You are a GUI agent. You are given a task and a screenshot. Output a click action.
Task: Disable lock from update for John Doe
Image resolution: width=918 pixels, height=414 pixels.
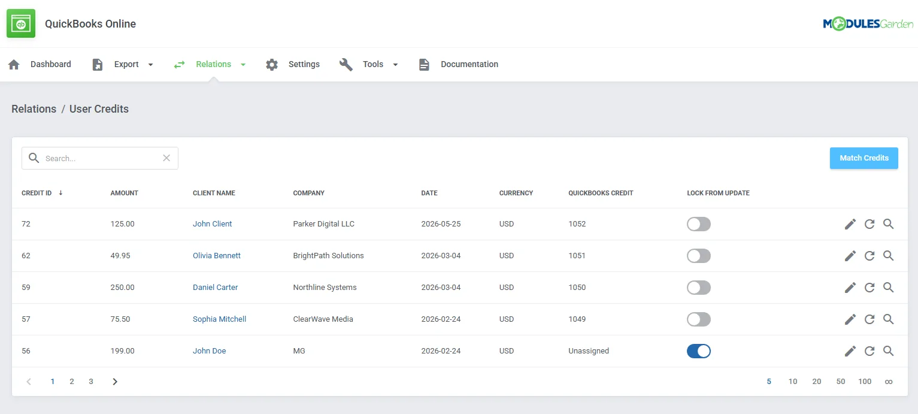click(699, 351)
